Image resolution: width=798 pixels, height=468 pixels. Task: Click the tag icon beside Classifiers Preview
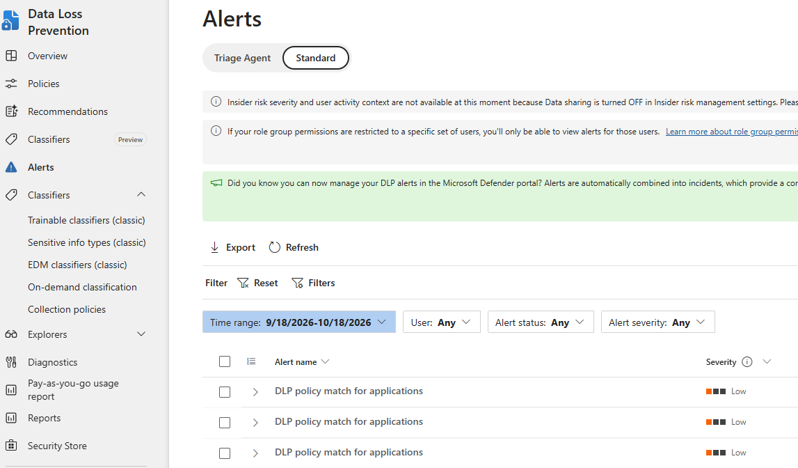[x=11, y=139]
